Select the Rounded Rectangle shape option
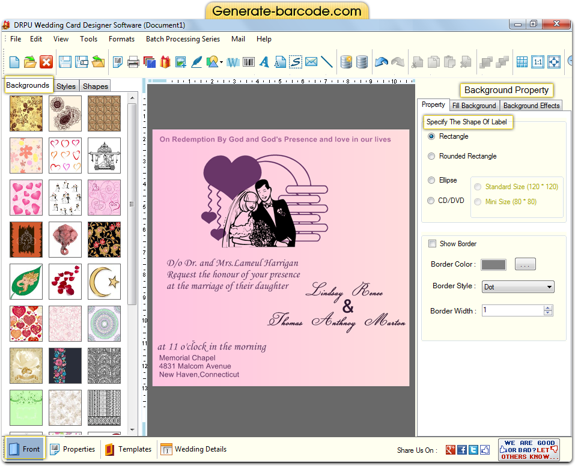This screenshot has width=575, height=466. (431, 156)
